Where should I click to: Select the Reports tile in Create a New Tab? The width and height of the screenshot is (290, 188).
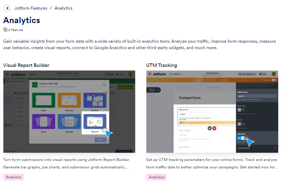coord(95,124)
